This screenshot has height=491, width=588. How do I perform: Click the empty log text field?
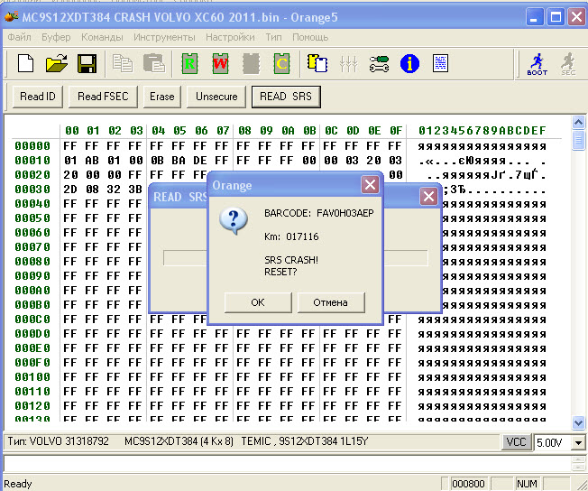(x=288, y=463)
